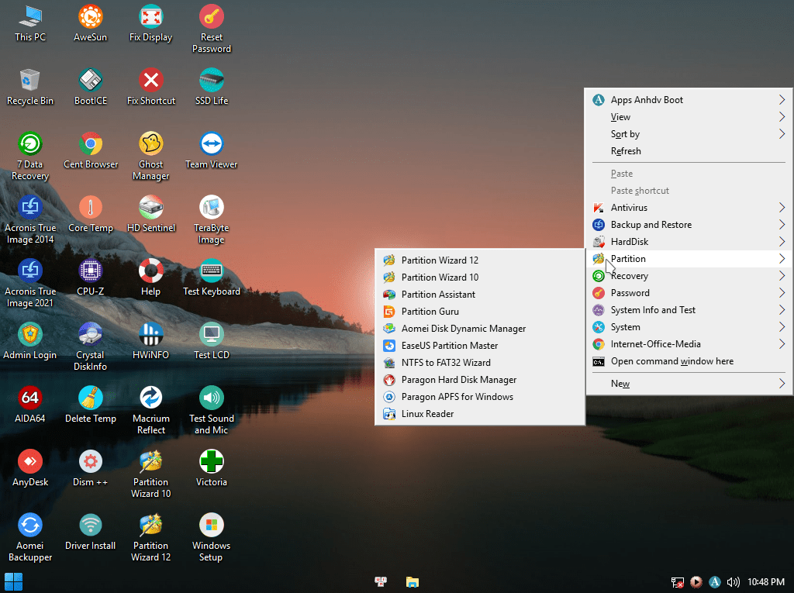Launch Partition Wizard 12 from submenu

pos(480,260)
